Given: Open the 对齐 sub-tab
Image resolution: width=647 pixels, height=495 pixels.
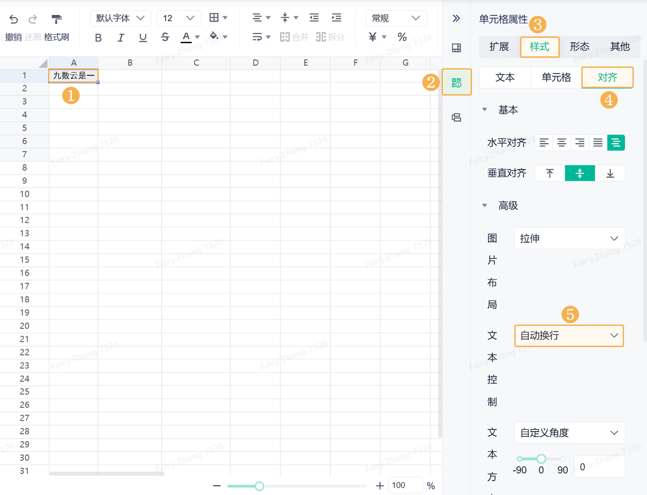Looking at the screenshot, I should point(607,78).
